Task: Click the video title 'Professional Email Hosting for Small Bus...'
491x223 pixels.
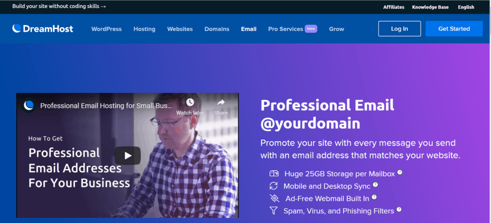Action: click(x=106, y=106)
